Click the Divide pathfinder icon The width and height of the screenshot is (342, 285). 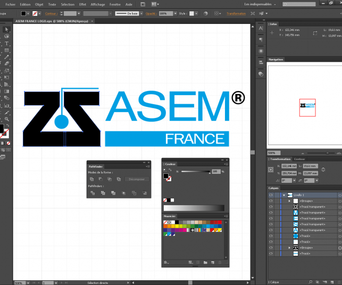tap(93, 193)
